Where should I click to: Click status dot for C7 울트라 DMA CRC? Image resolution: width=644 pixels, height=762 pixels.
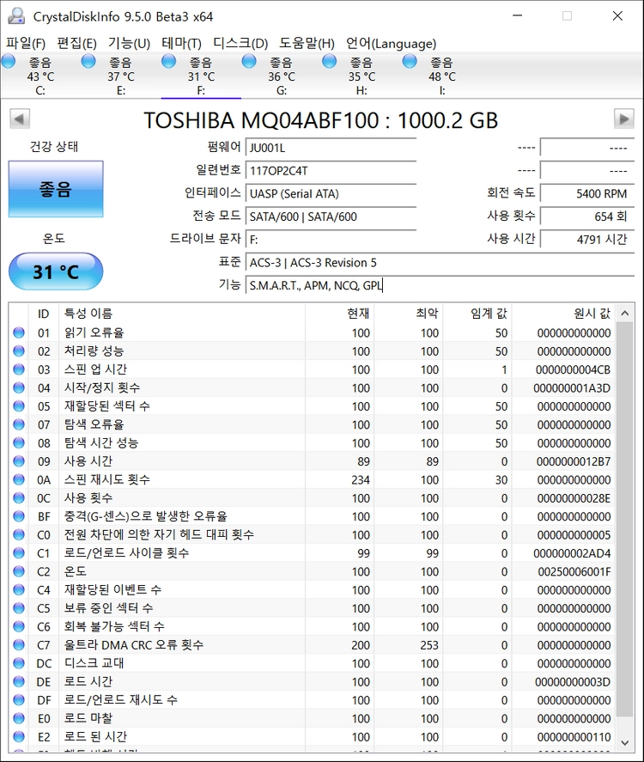[x=18, y=644]
